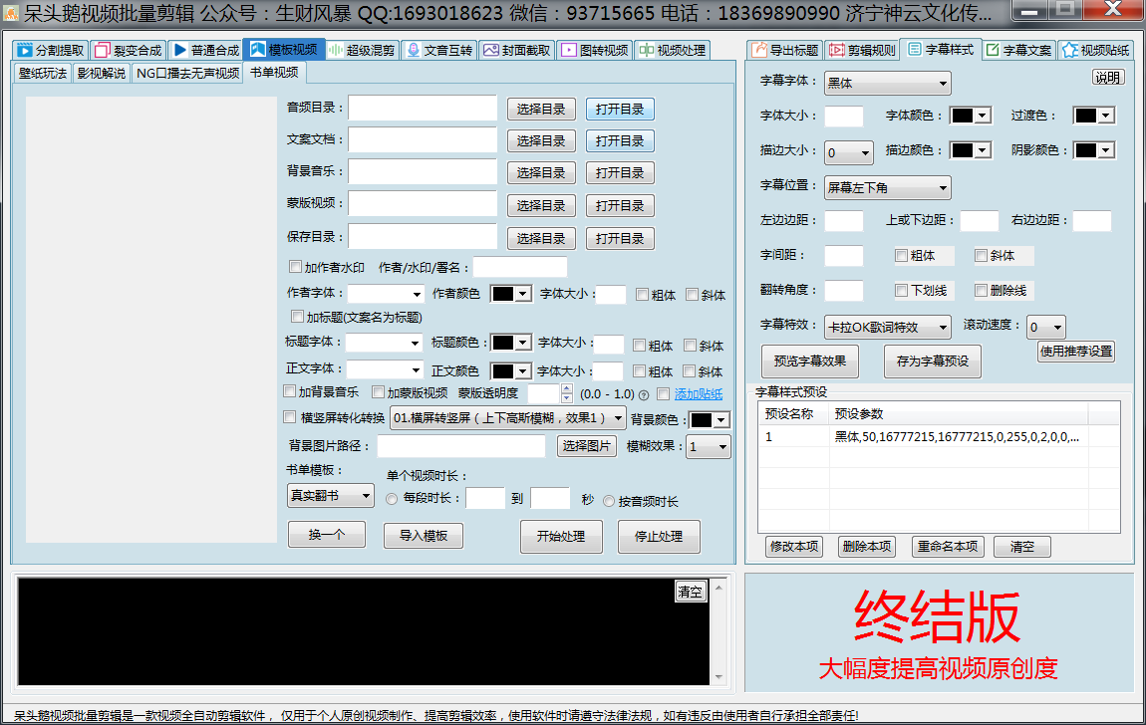Click the 添加贴纸 link
Image resolution: width=1146 pixels, height=725 pixels.
click(698, 394)
